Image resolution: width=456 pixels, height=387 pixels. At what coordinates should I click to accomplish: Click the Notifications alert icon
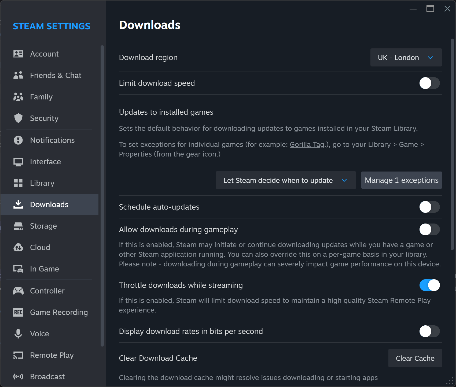pyautogui.click(x=18, y=140)
